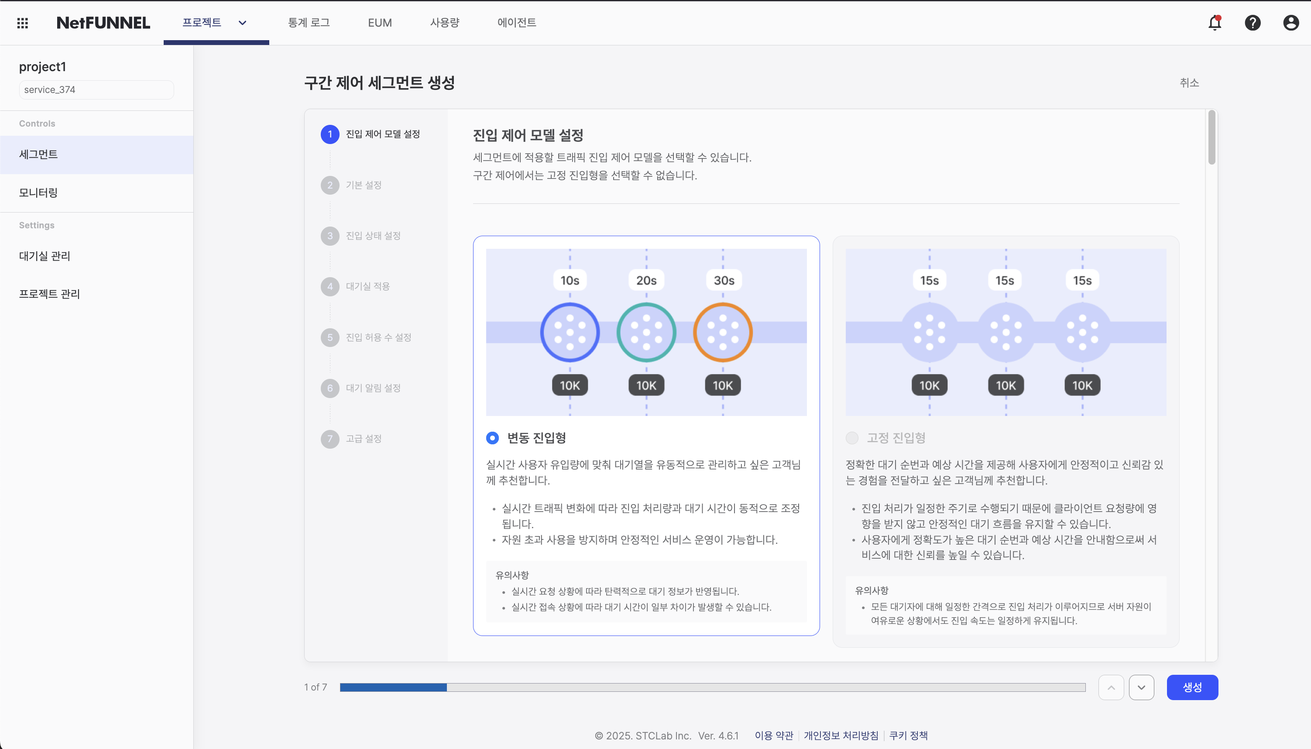Open the 통계 로그 menu
1311x749 pixels.
309,23
